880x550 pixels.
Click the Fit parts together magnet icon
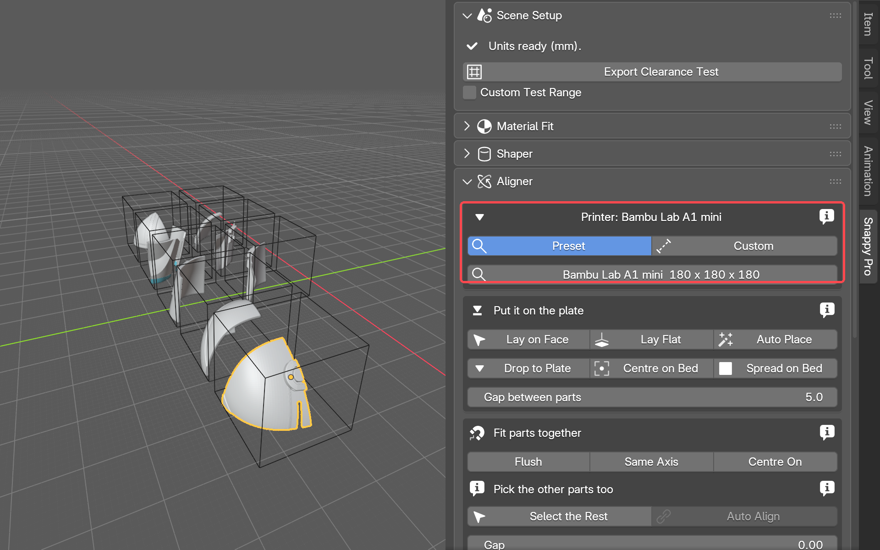click(x=477, y=433)
